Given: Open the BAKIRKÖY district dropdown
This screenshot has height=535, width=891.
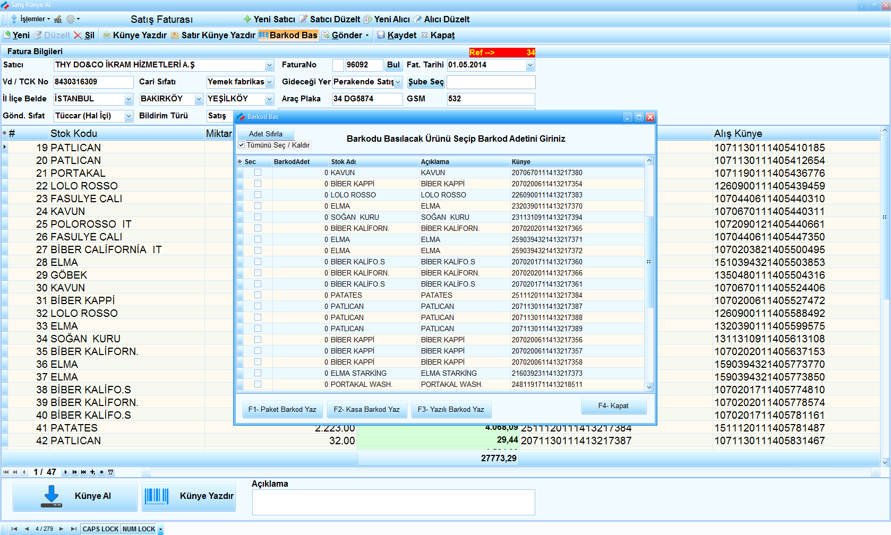Looking at the screenshot, I should click(x=199, y=99).
